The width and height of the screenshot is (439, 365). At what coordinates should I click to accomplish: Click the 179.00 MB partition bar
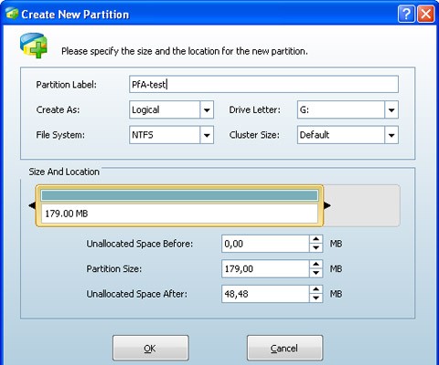pos(179,205)
